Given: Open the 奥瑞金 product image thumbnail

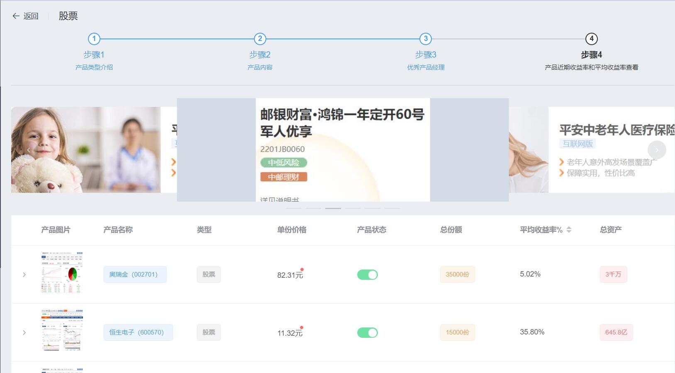Looking at the screenshot, I should pyautogui.click(x=62, y=272).
